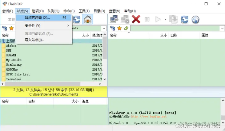Open the 命令(C) menu
Image resolution: width=225 pixels, height=131 pixels.
69,11
